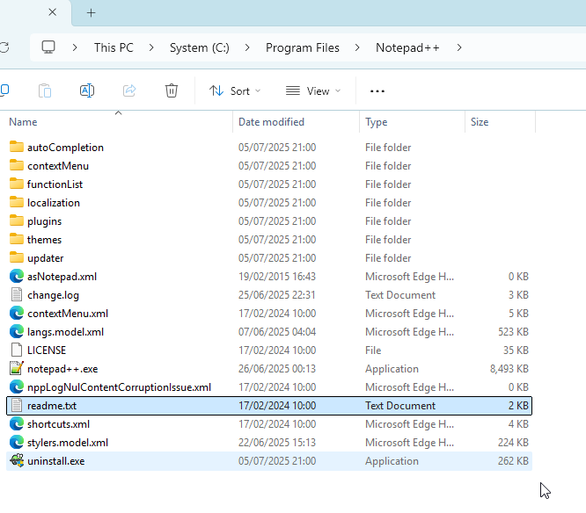Sort by Size column header
Screen dimensions: 586x513
[480, 122]
